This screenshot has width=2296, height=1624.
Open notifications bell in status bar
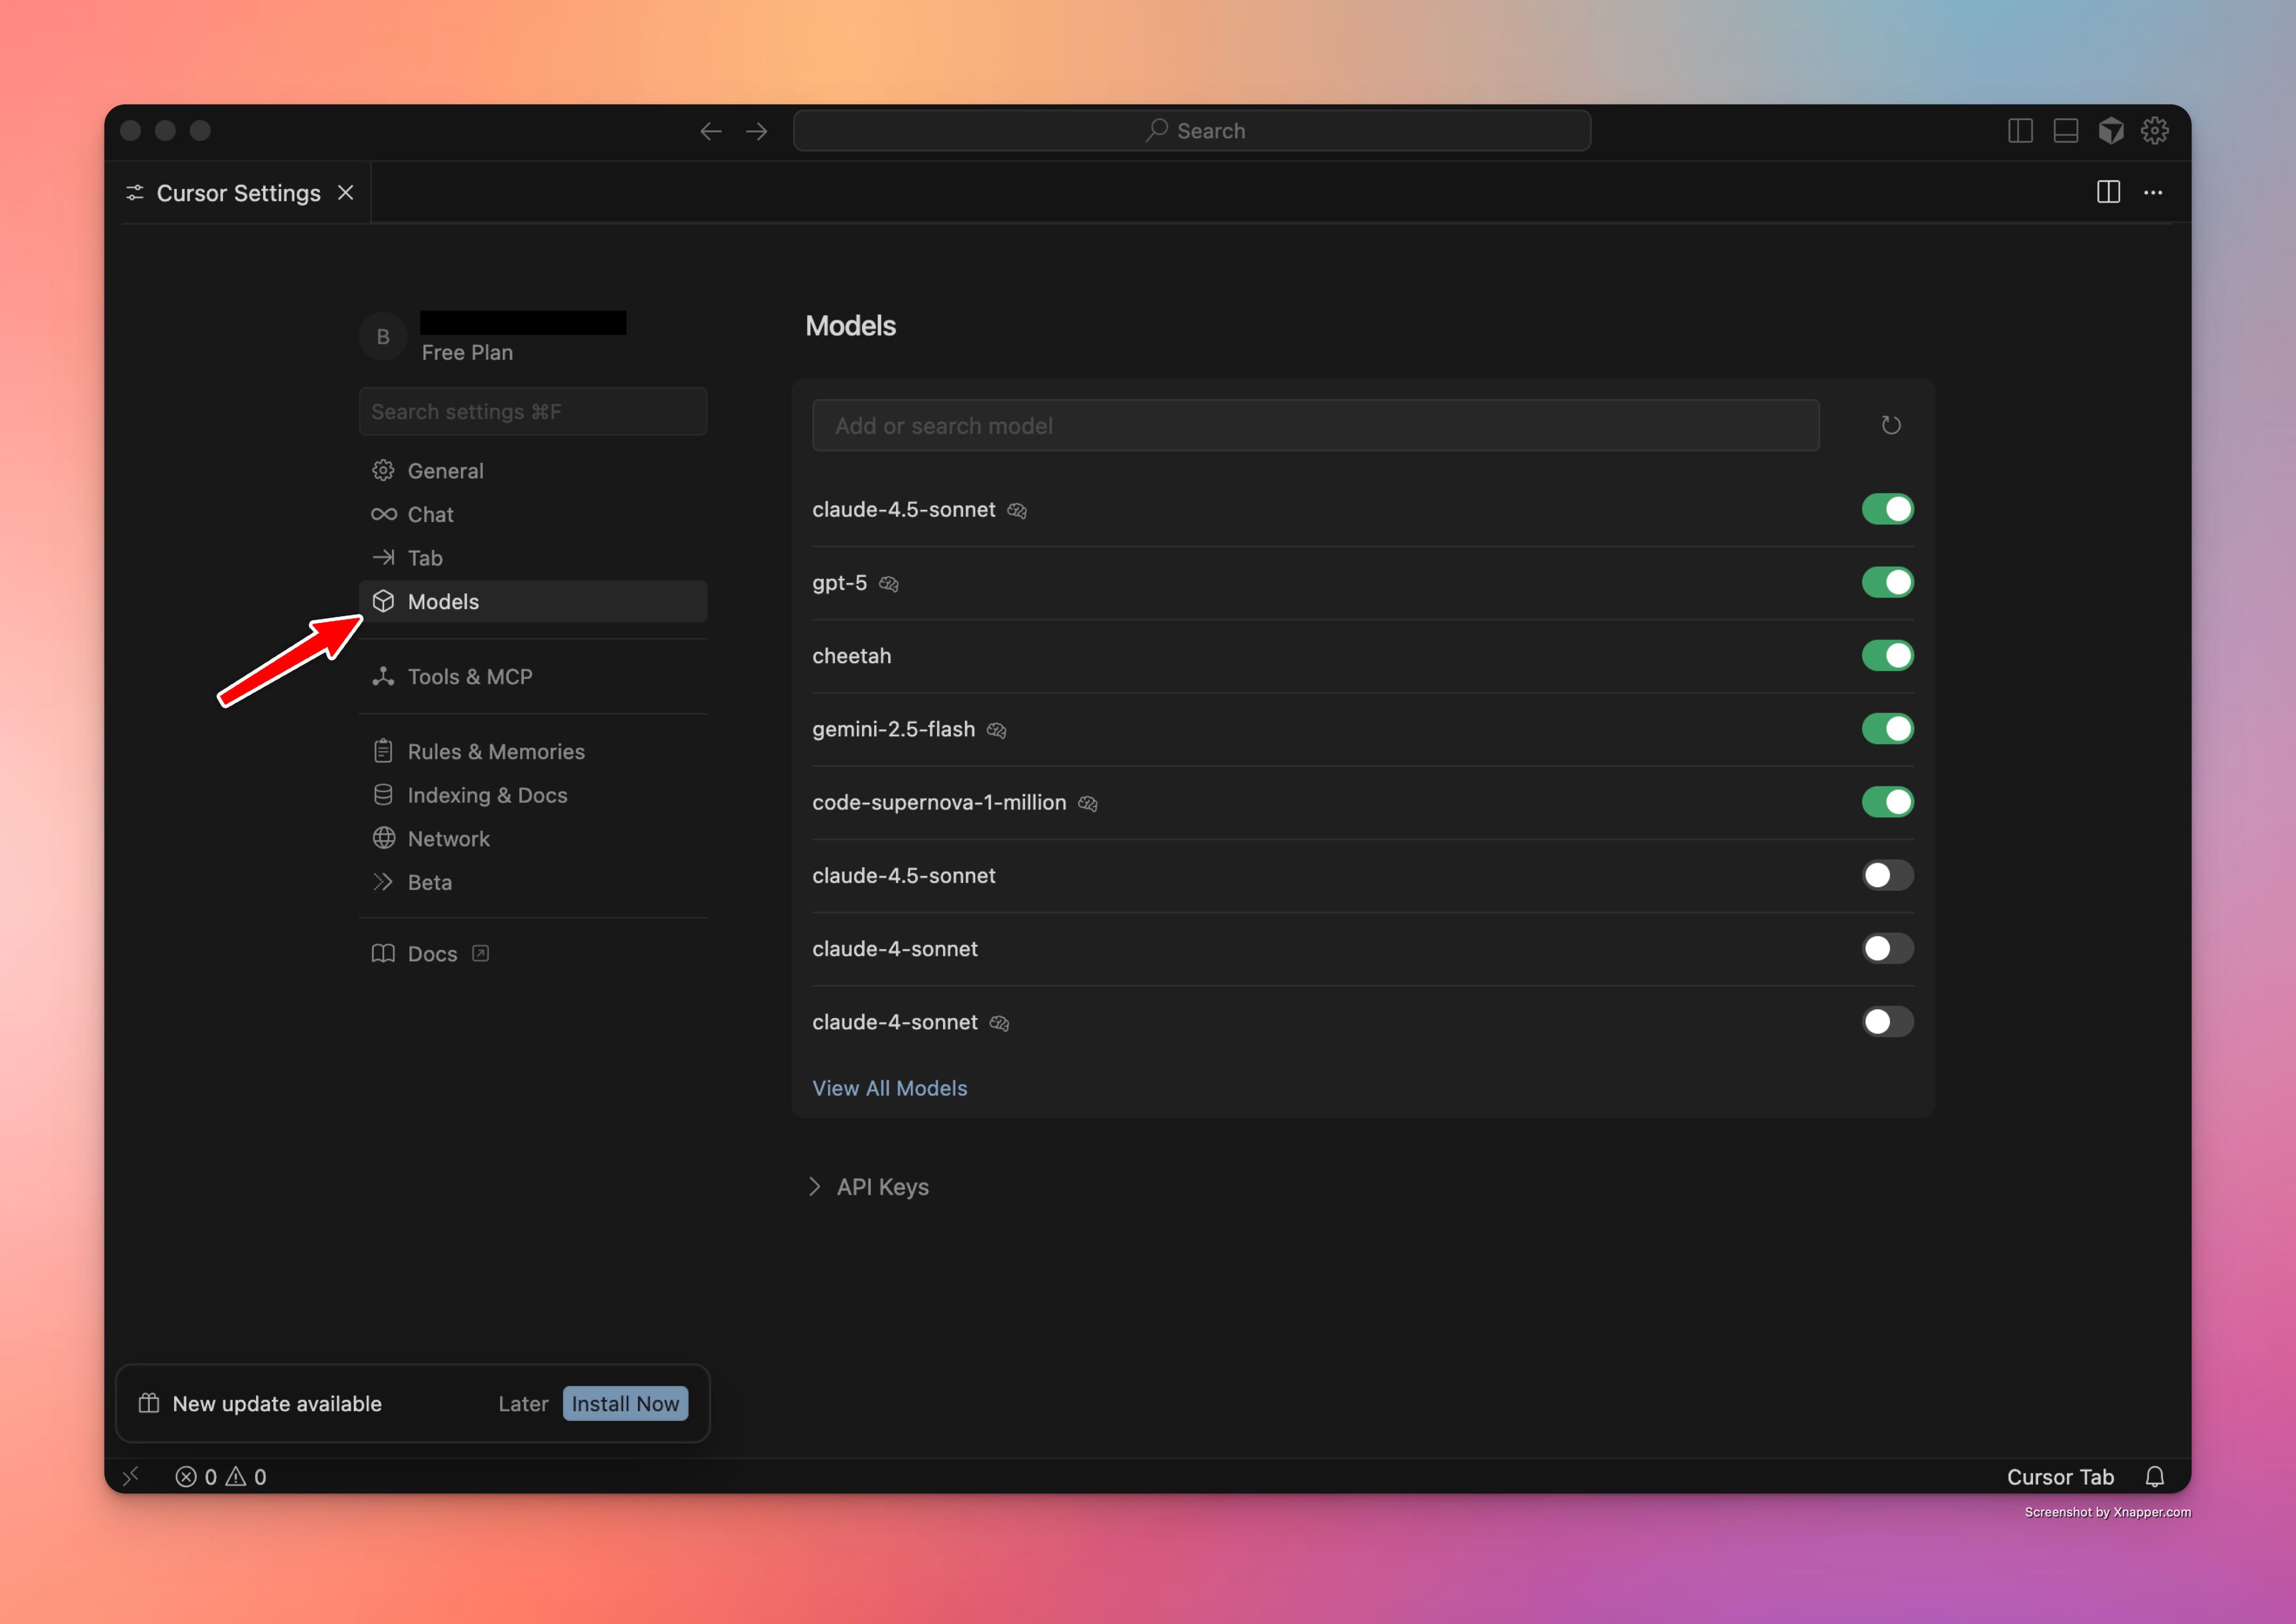[x=2155, y=1476]
